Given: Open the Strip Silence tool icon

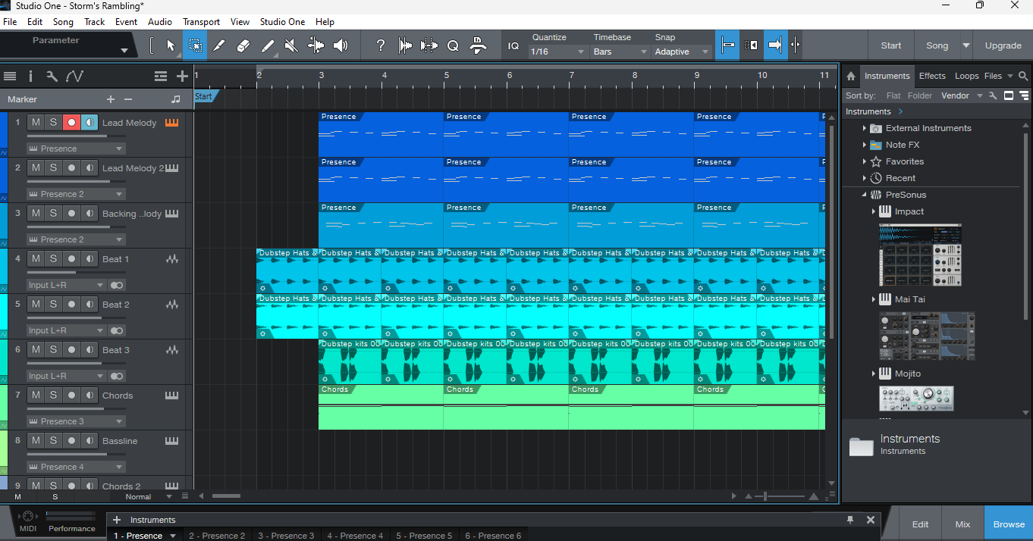Looking at the screenshot, I should pos(429,45).
